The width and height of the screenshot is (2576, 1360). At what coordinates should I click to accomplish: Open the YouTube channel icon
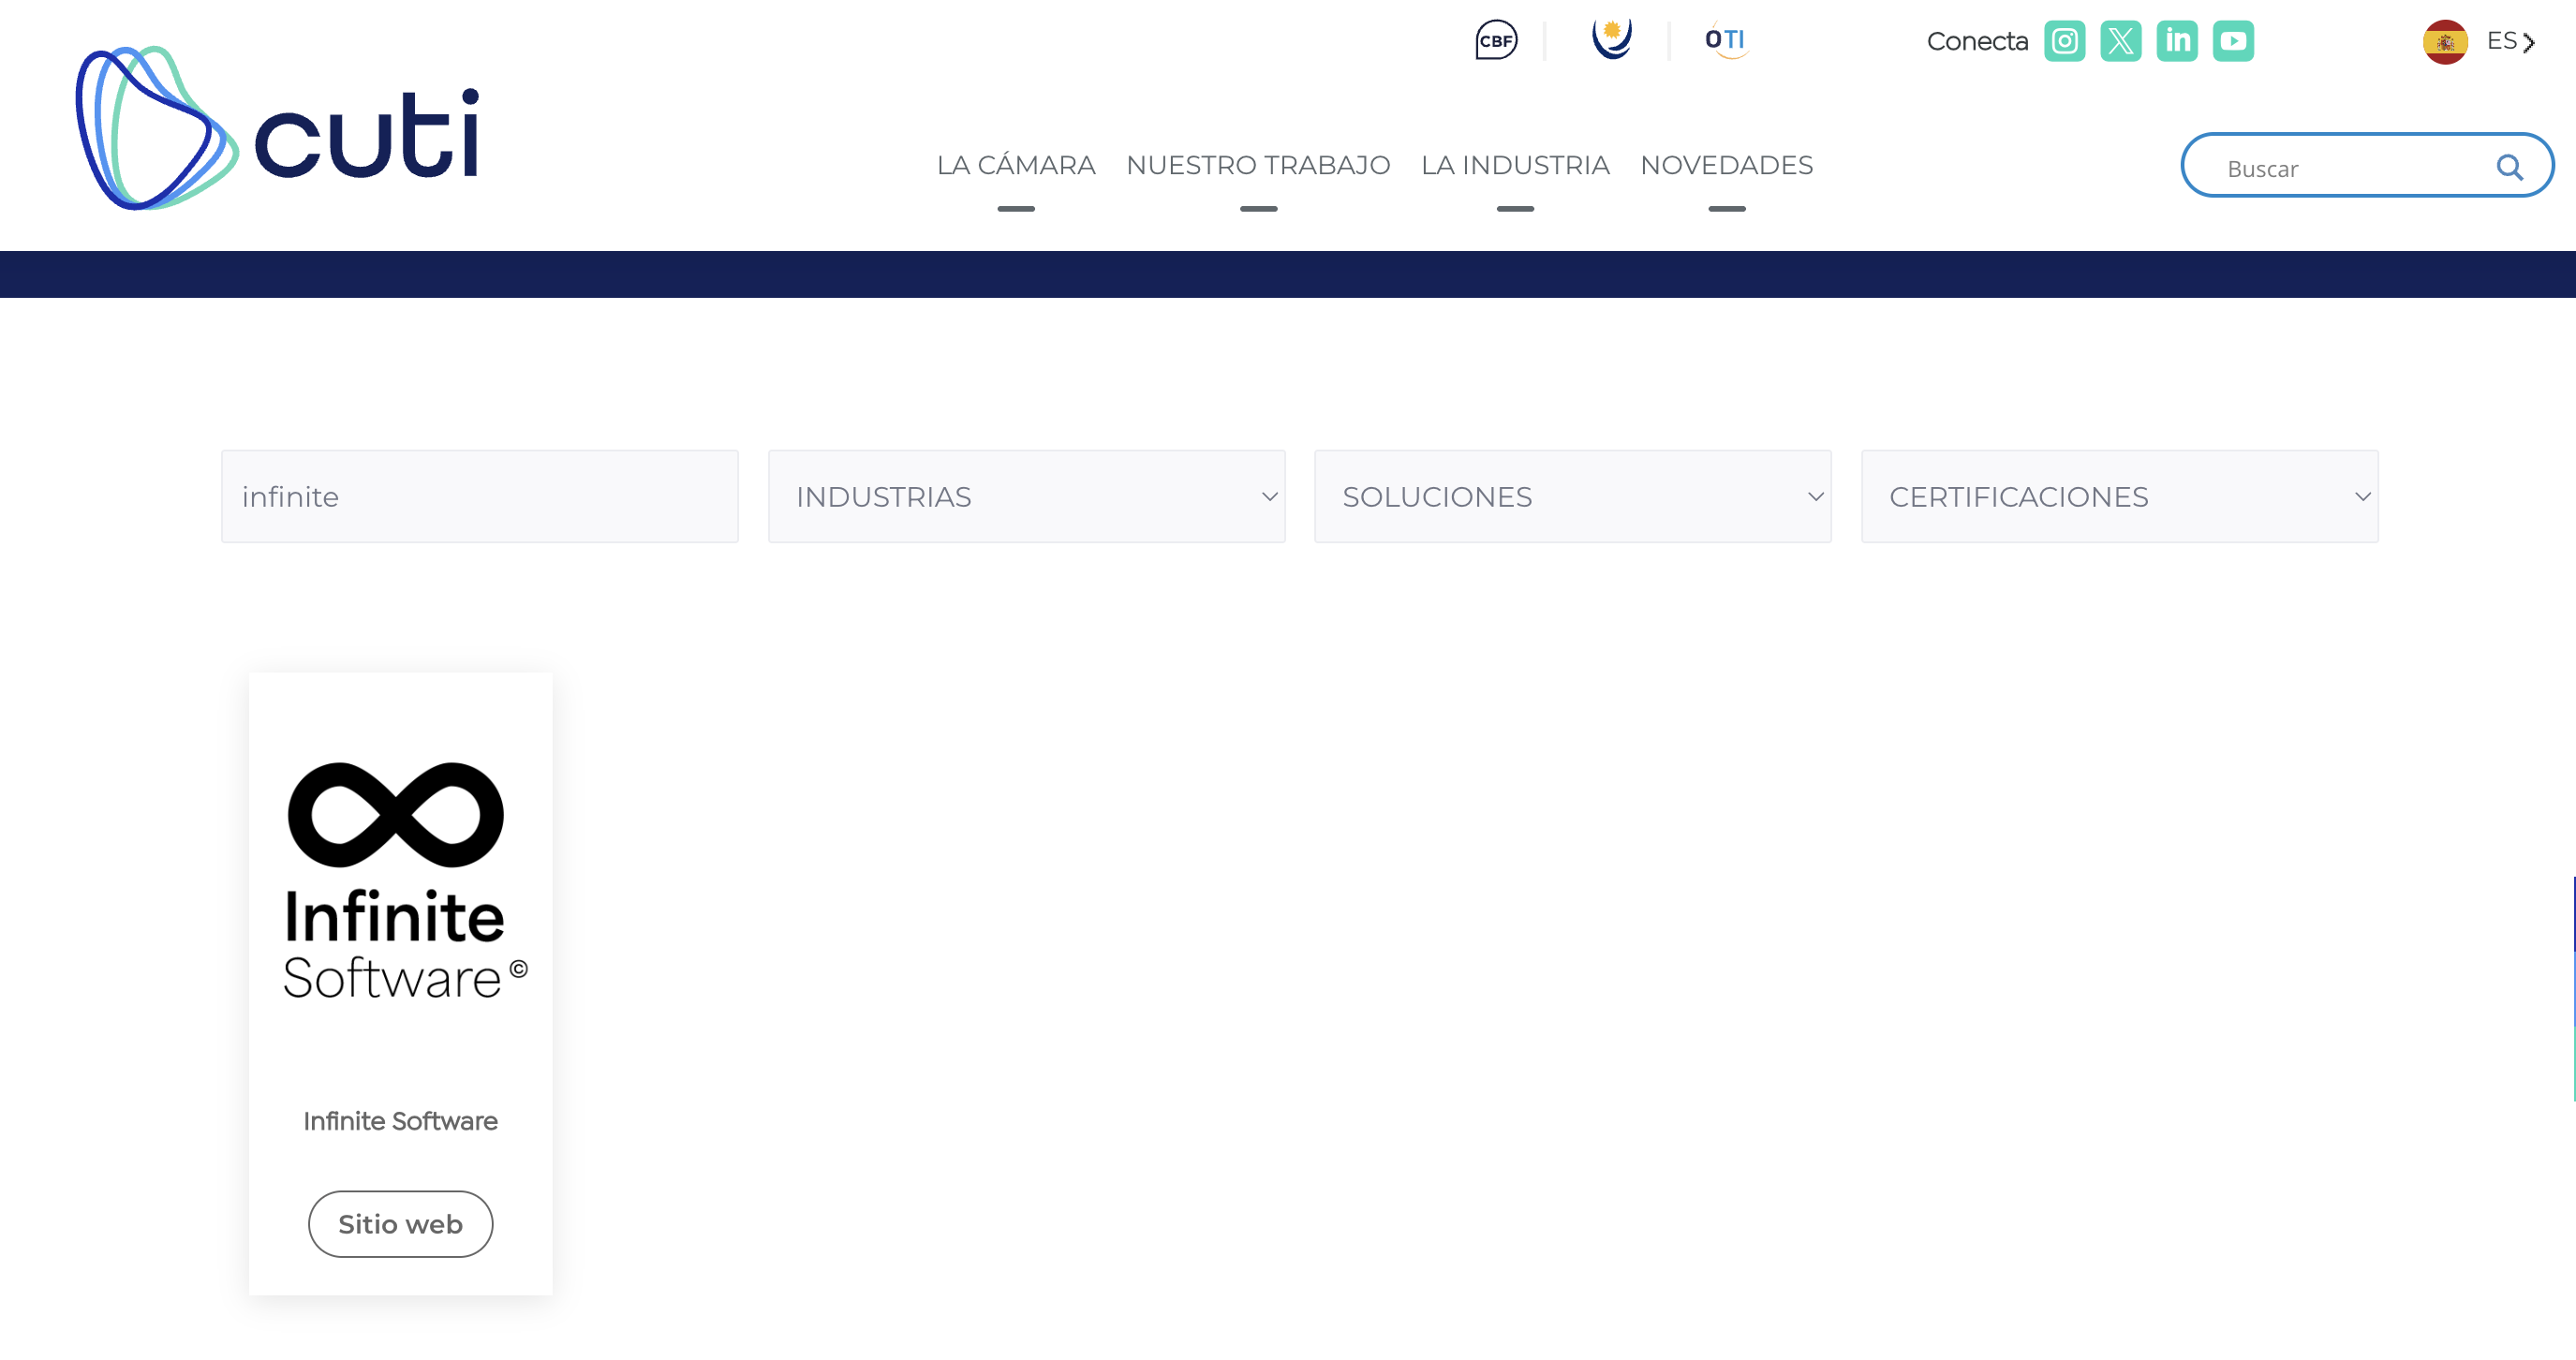tap(2232, 41)
